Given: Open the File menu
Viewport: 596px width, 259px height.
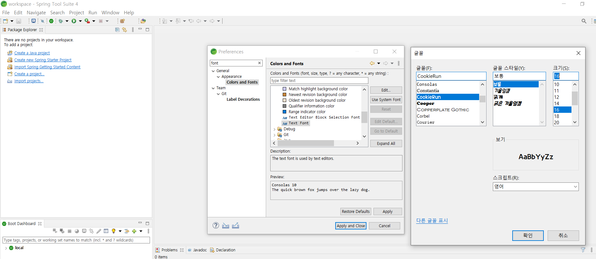Looking at the screenshot, I should coord(6,12).
